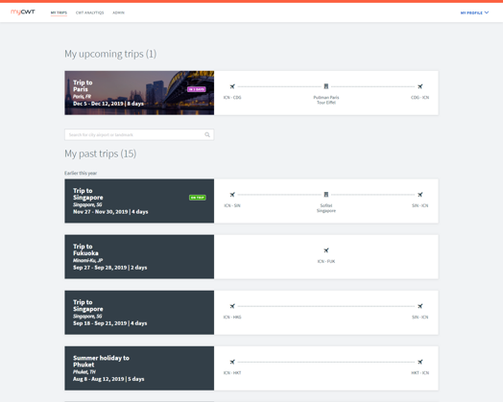
Task: Click the CDG - ICN return flight icon
Action: [419, 86]
